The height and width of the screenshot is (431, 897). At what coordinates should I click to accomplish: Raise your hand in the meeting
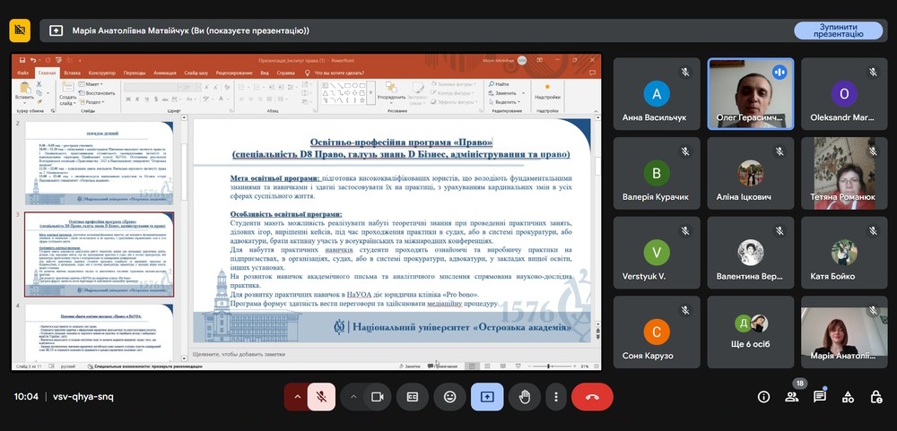tap(525, 397)
